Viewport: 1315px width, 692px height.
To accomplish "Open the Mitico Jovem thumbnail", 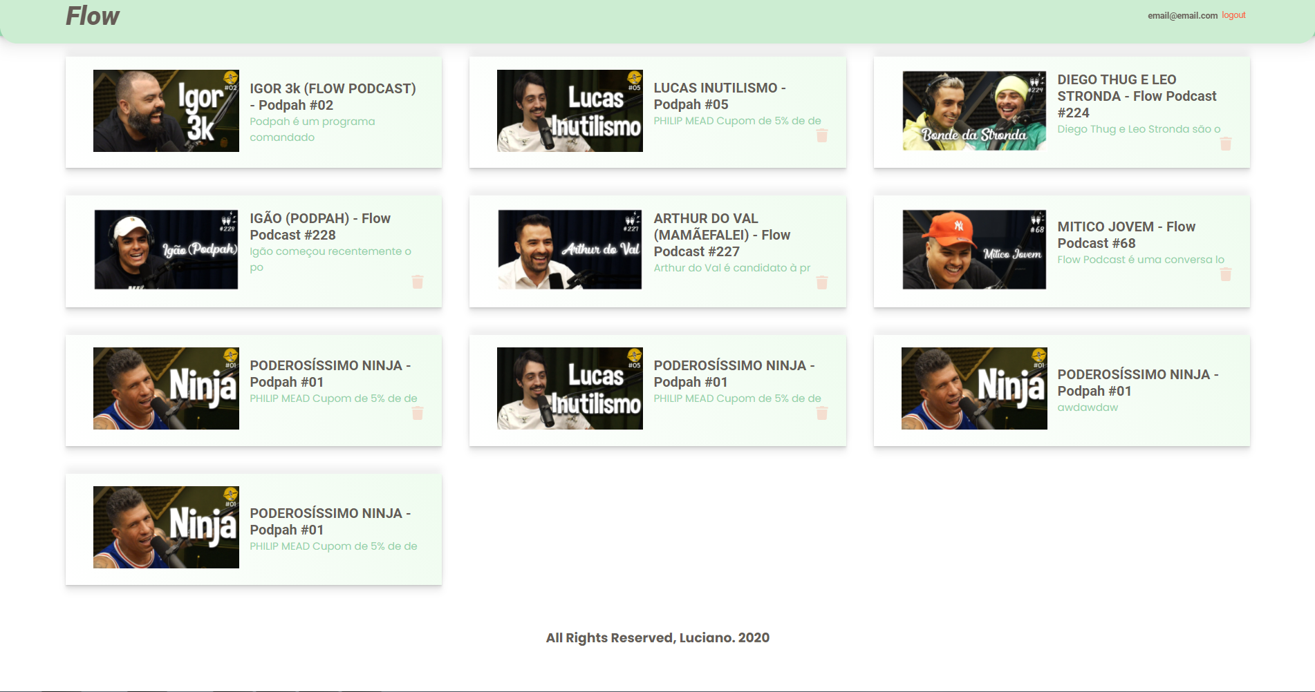I will (x=974, y=249).
